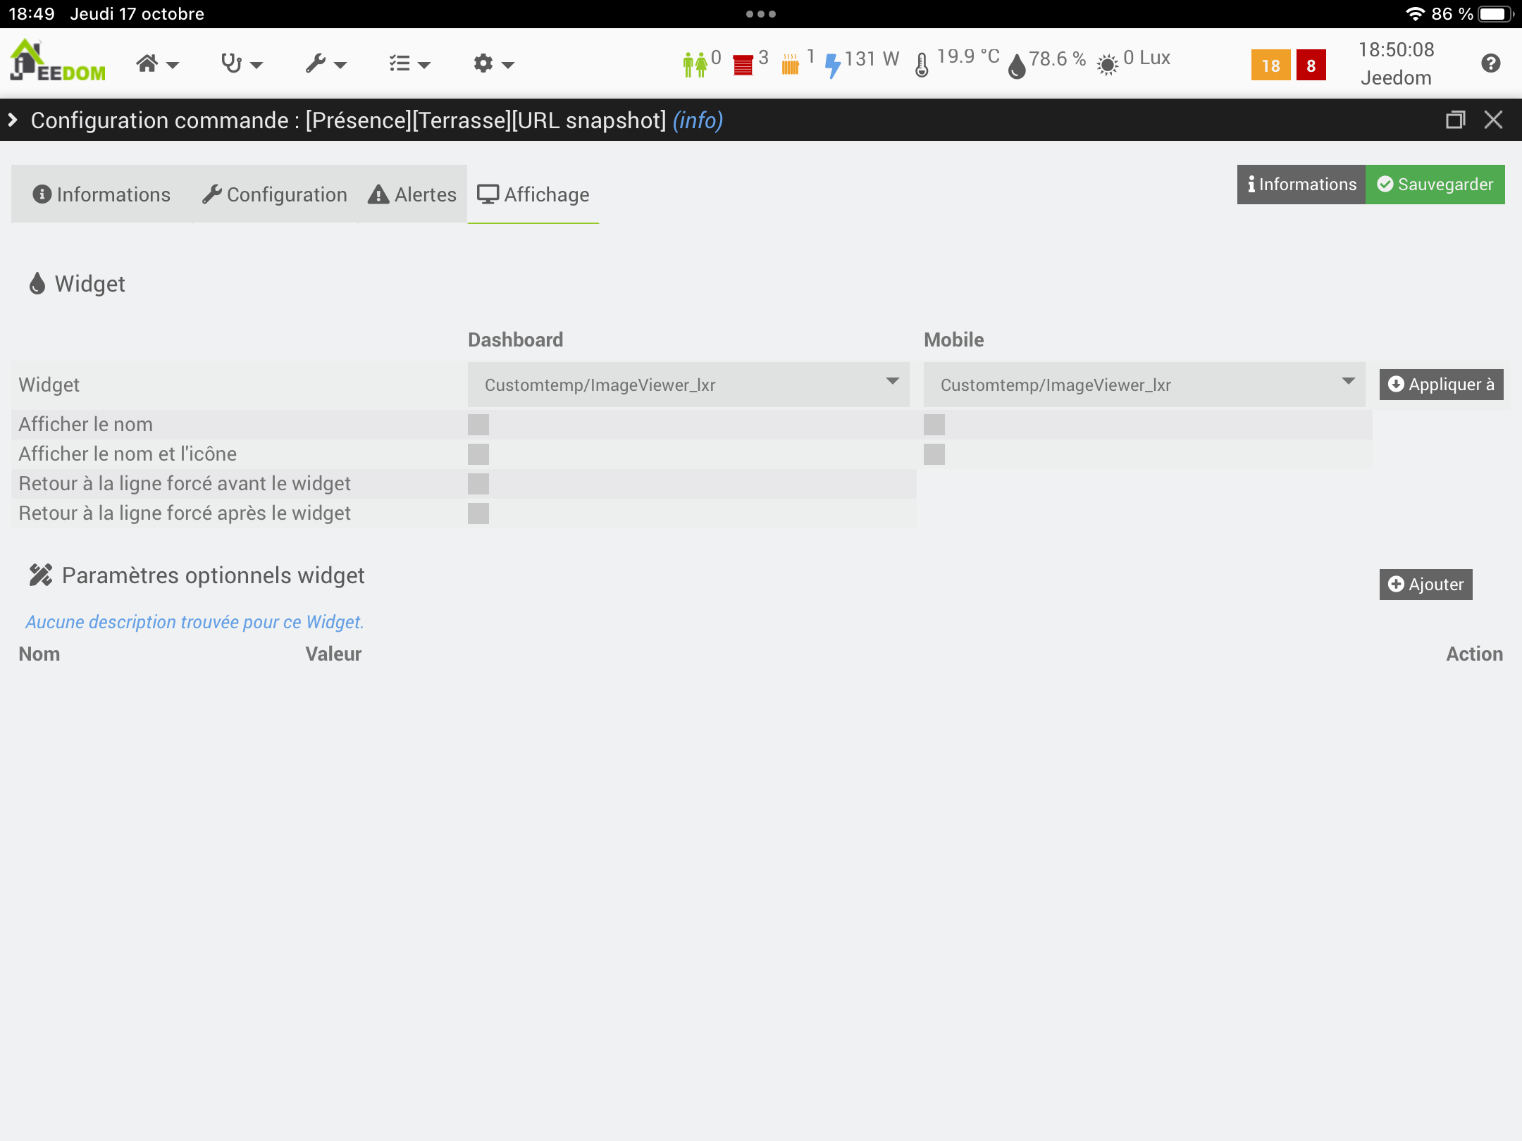Screen dimensions: 1522x1141
Task: Switch to the Alertes tab
Action: click(x=412, y=194)
